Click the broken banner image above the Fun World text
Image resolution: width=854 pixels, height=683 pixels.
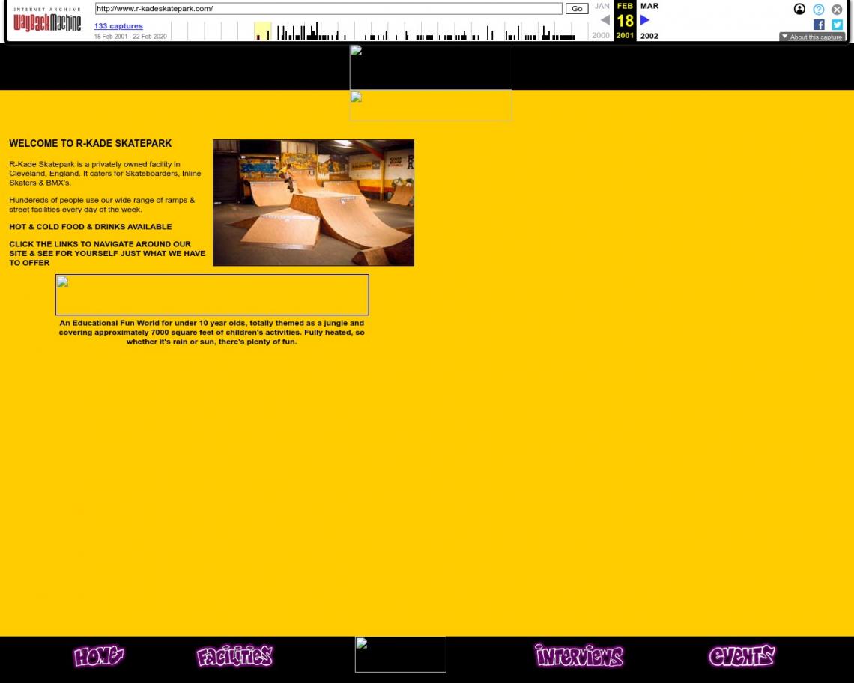click(212, 294)
